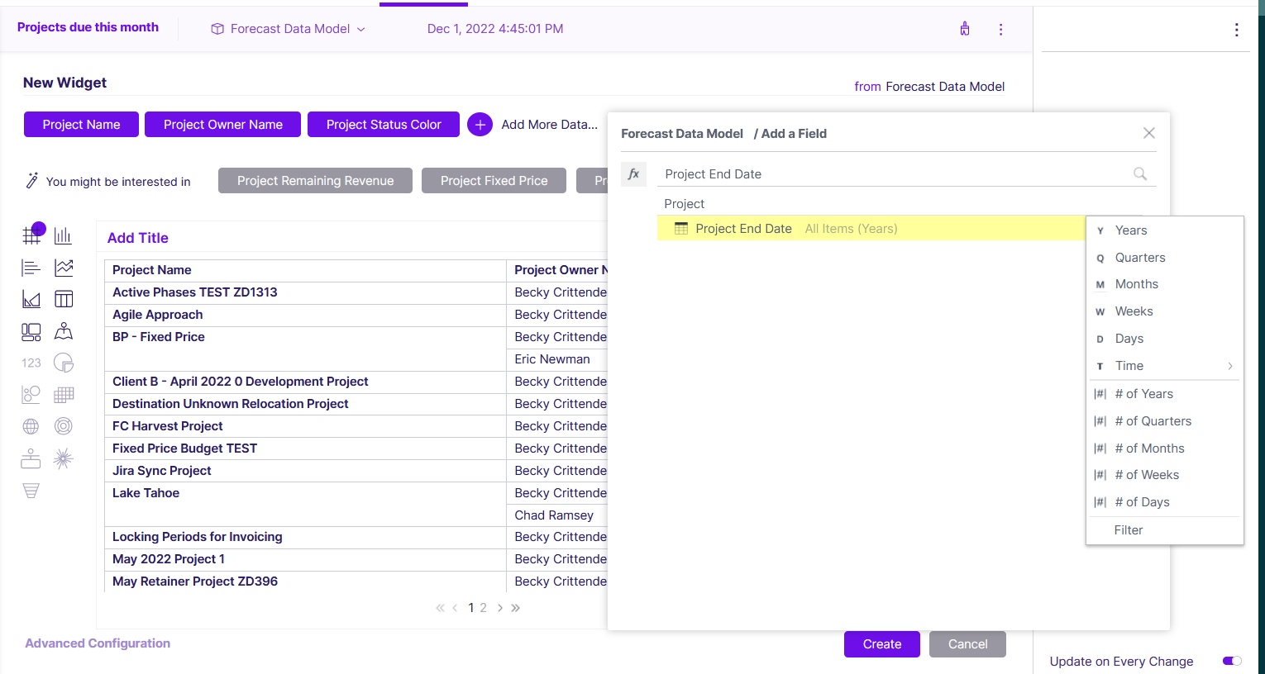The height and width of the screenshot is (674, 1265).
Task: Go to next page of table
Action: point(500,608)
